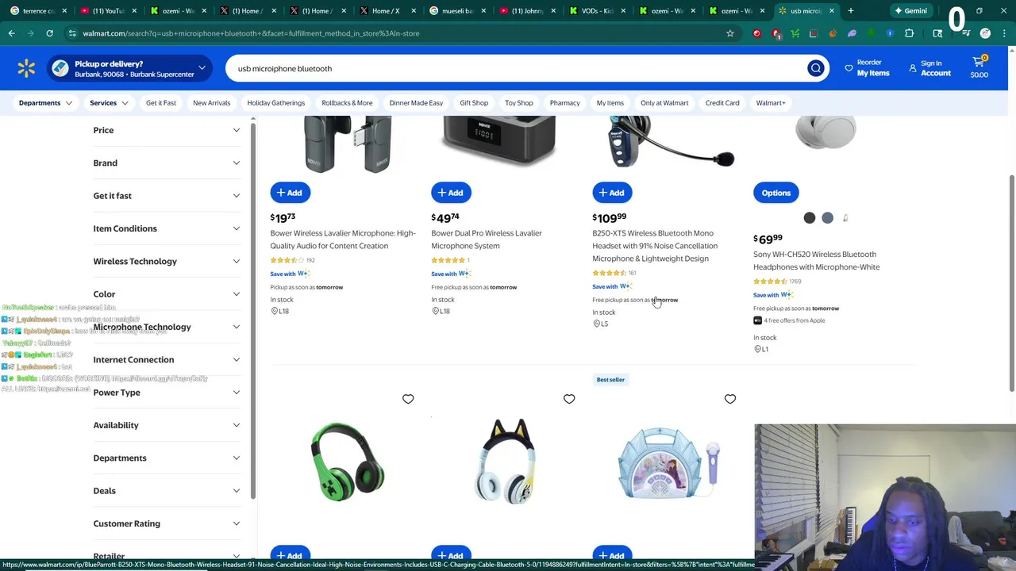Expand the Get it fast filter
Screen dimensions: 1016x571
pos(166,195)
